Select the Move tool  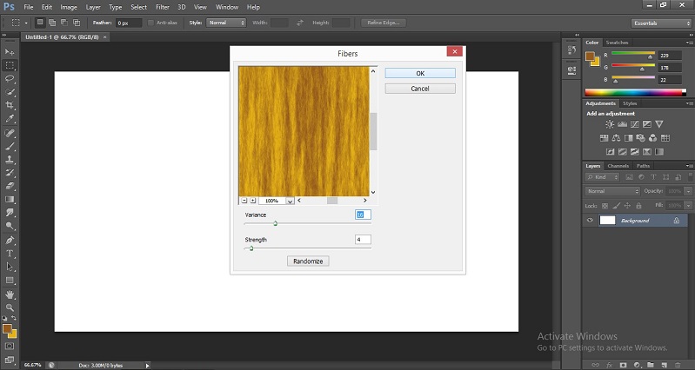[x=10, y=52]
